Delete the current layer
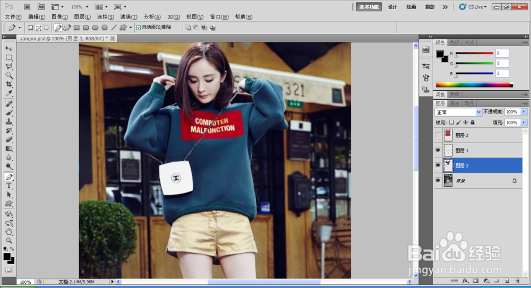The width and height of the screenshot is (531, 288). pos(517,281)
